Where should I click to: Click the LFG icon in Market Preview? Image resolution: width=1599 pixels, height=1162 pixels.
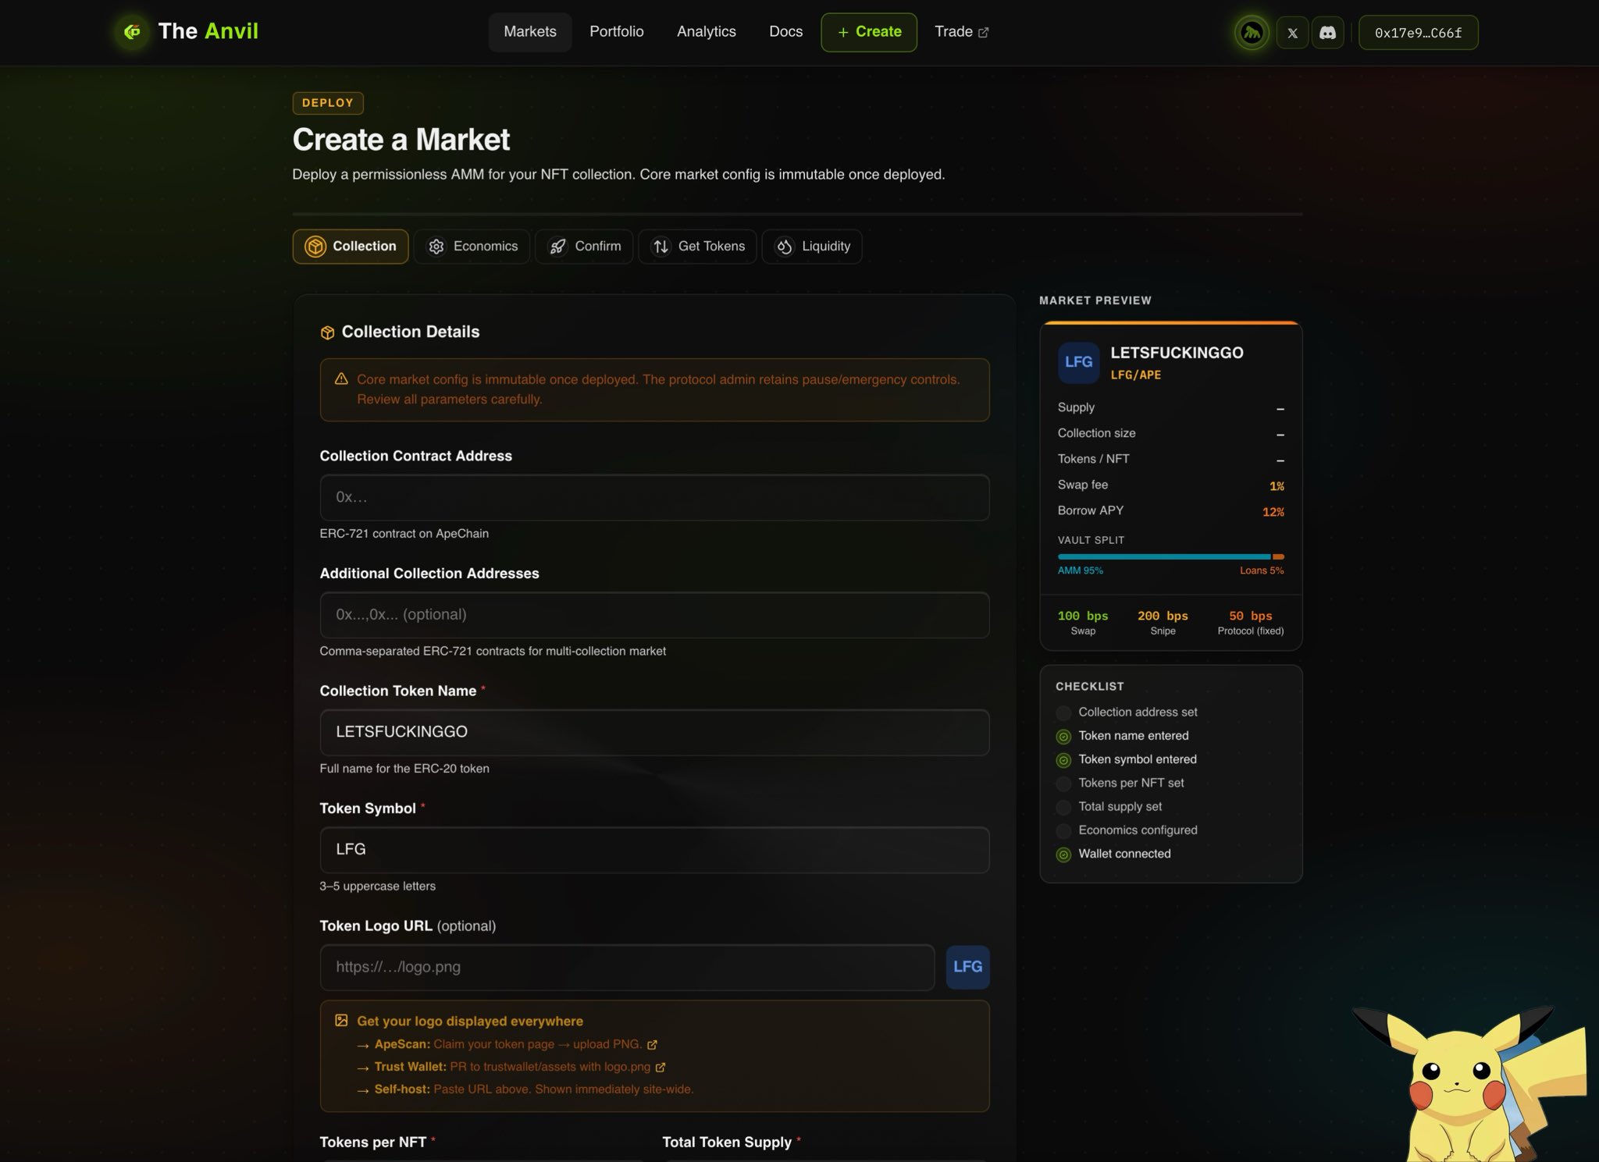(1078, 362)
